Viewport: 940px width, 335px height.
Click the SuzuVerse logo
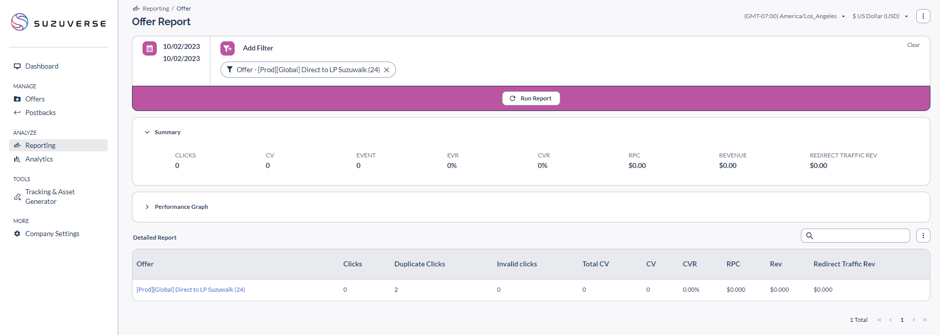click(59, 23)
